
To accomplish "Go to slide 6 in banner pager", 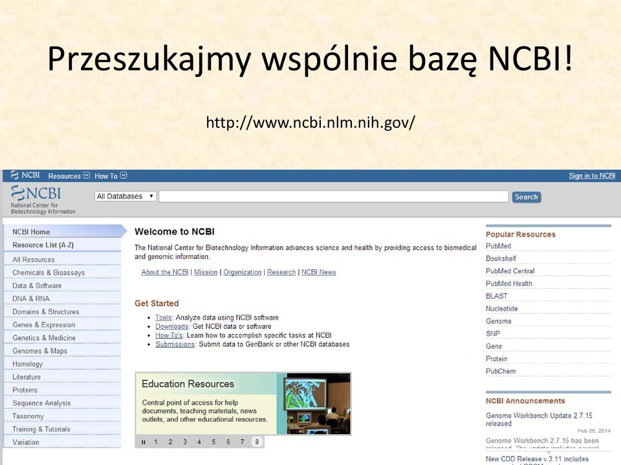I will (228, 442).
